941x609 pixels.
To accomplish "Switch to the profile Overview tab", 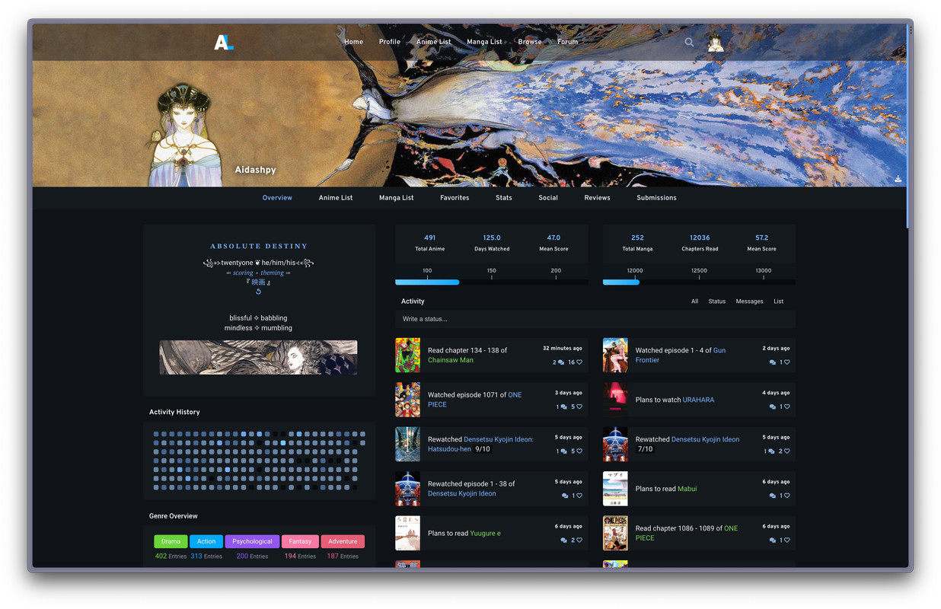I will (x=277, y=198).
